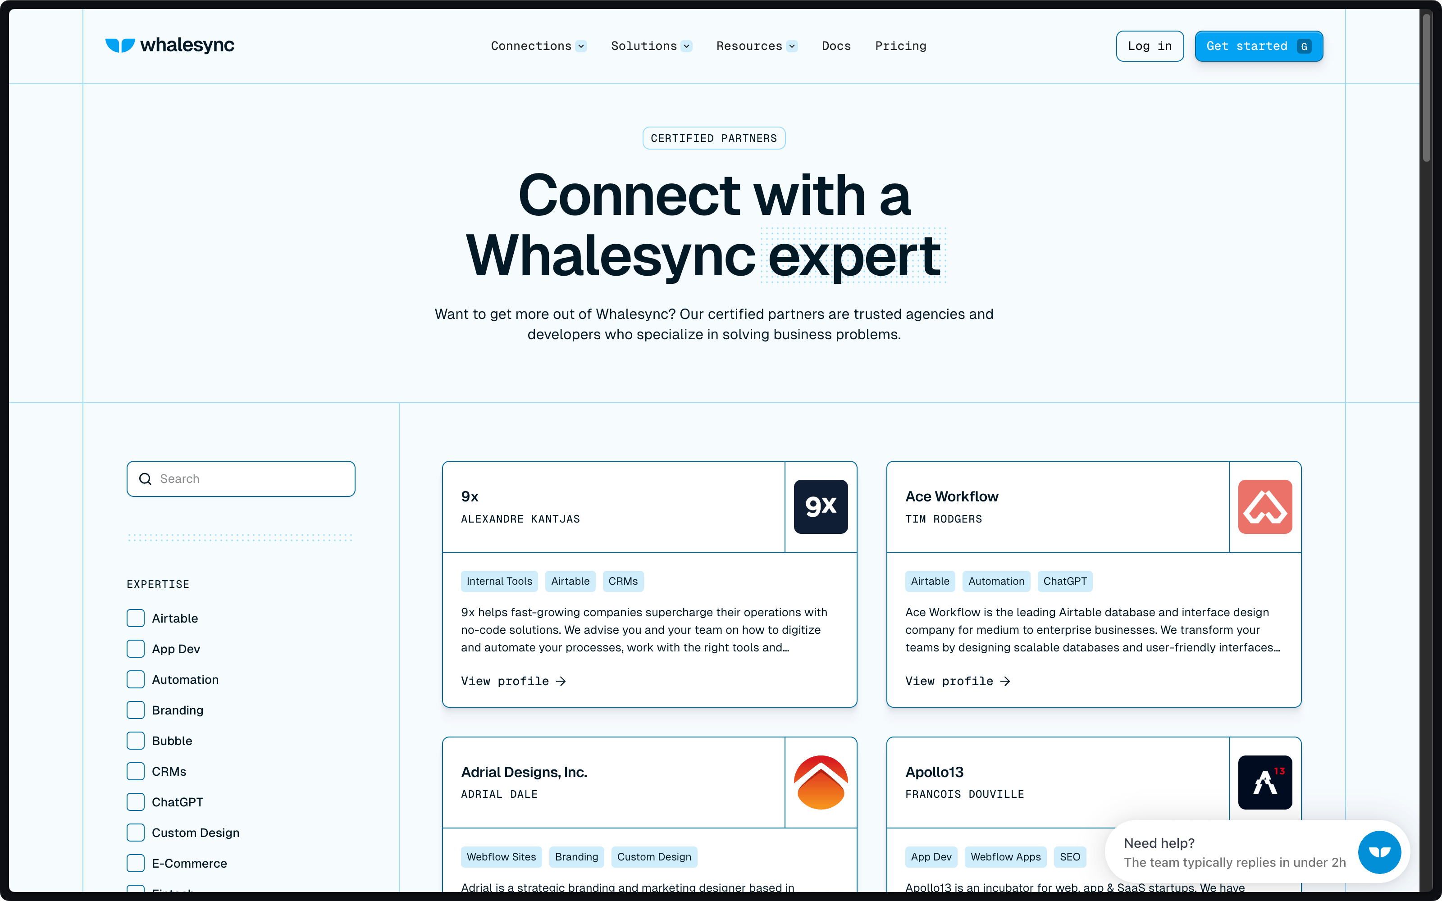1442x901 pixels.
Task: Click the Get started button
Action: click(x=1259, y=46)
